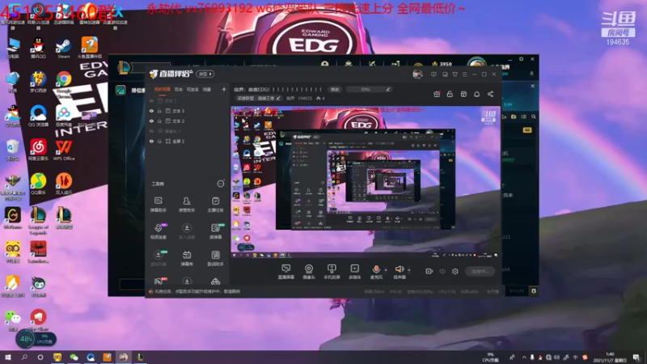Image resolution: width=647 pixels, height=364 pixels.
Task: Click the share icon in top toolbar
Action: (x=490, y=94)
